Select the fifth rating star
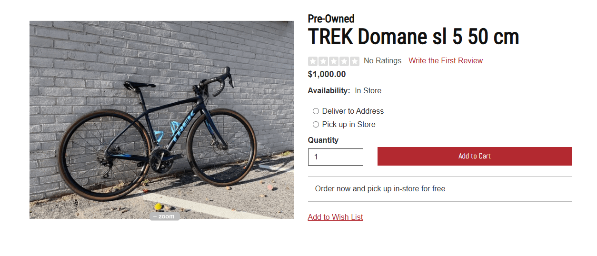The width and height of the screenshot is (597, 256). pos(355,61)
